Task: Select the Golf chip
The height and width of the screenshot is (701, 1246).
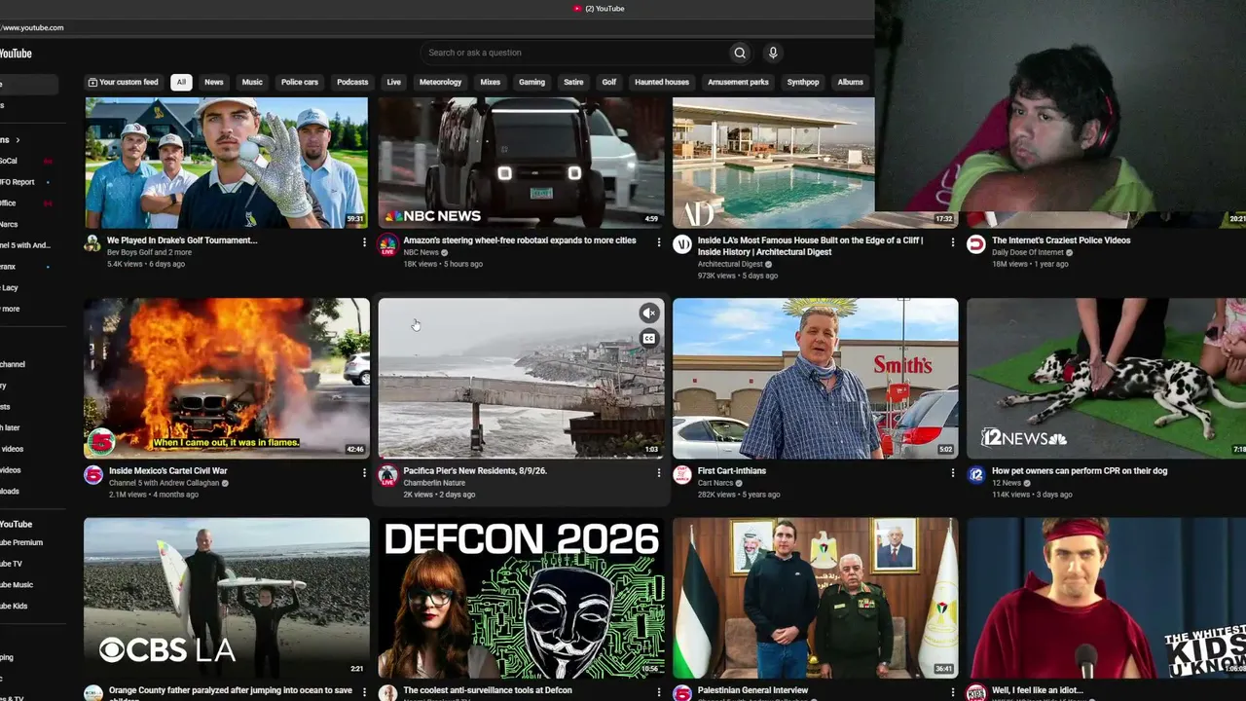Action: 609,82
